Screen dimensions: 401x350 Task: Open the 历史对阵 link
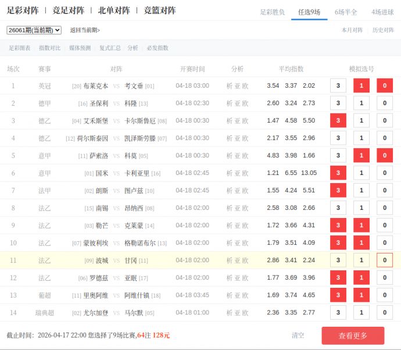point(383,30)
